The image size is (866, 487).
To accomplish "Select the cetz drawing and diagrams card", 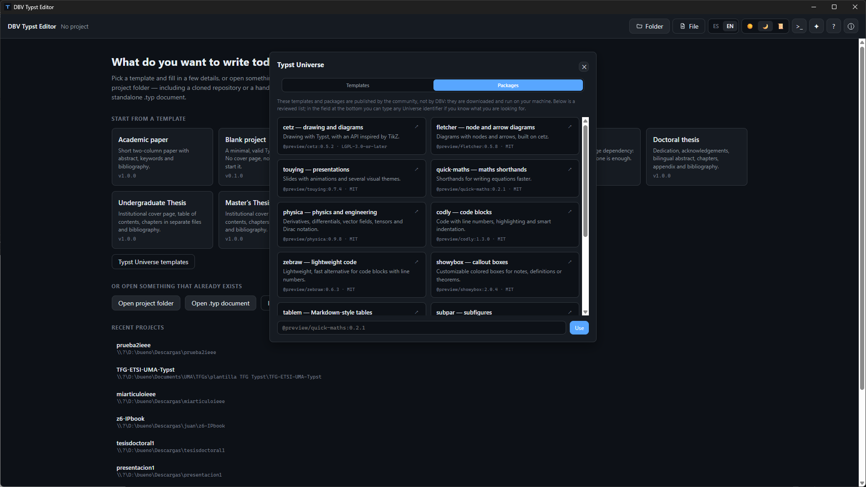I will click(351, 136).
